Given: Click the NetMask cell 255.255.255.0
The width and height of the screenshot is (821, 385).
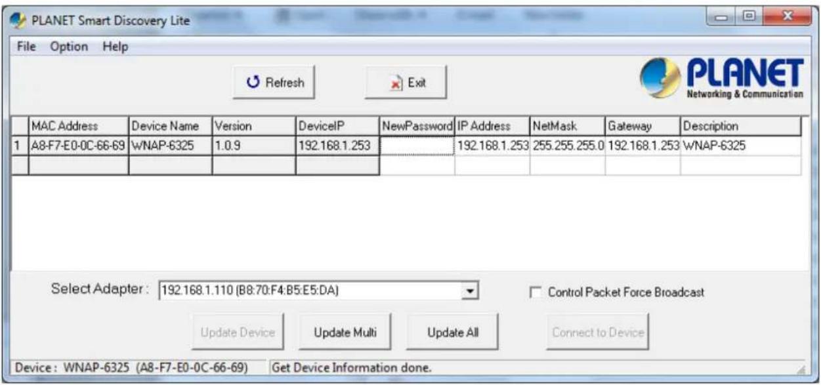Looking at the screenshot, I should [x=568, y=146].
